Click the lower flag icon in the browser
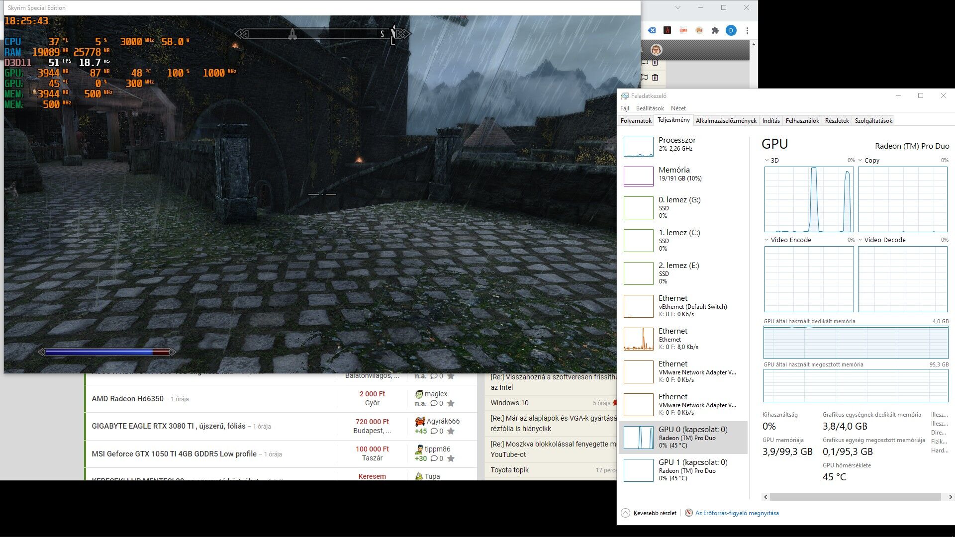 click(x=645, y=77)
